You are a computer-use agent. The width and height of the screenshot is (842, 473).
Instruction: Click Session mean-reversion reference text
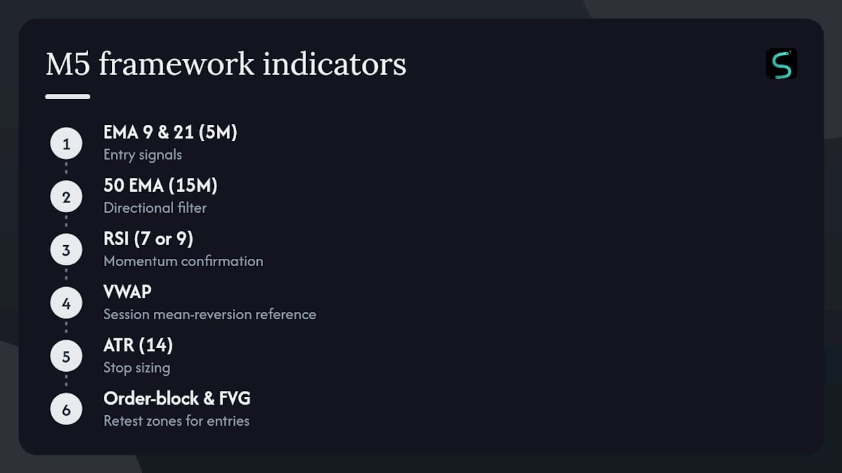(210, 314)
